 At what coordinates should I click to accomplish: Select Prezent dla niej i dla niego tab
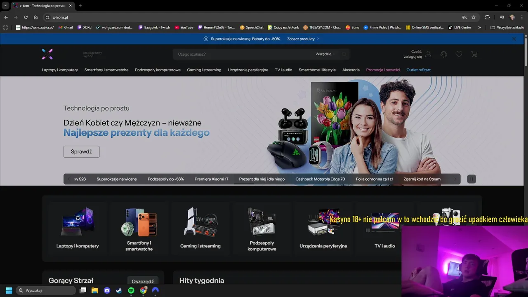[x=262, y=179]
